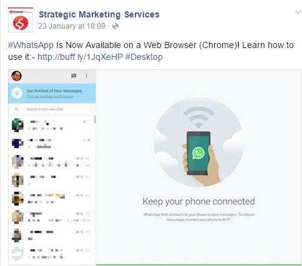Open the Strategic Marketing Services page logo

click(21, 20)
